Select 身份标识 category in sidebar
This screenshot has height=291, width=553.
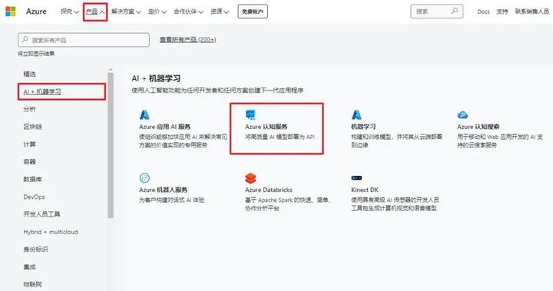click(x=35, y=250)
